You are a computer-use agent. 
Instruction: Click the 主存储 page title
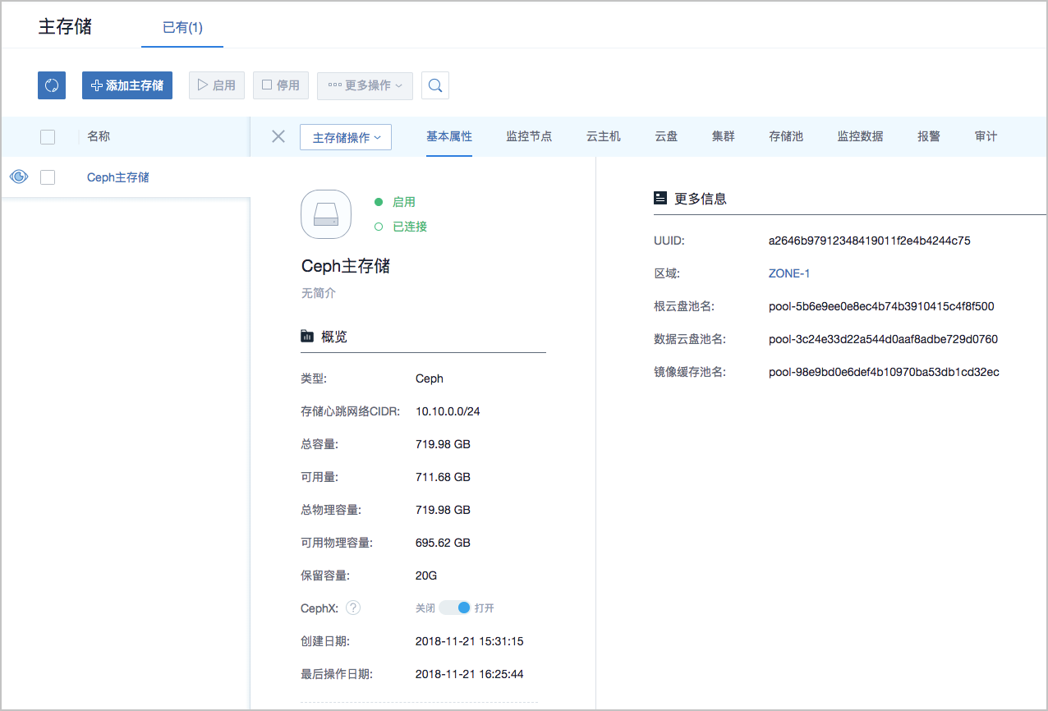point(65,26)
